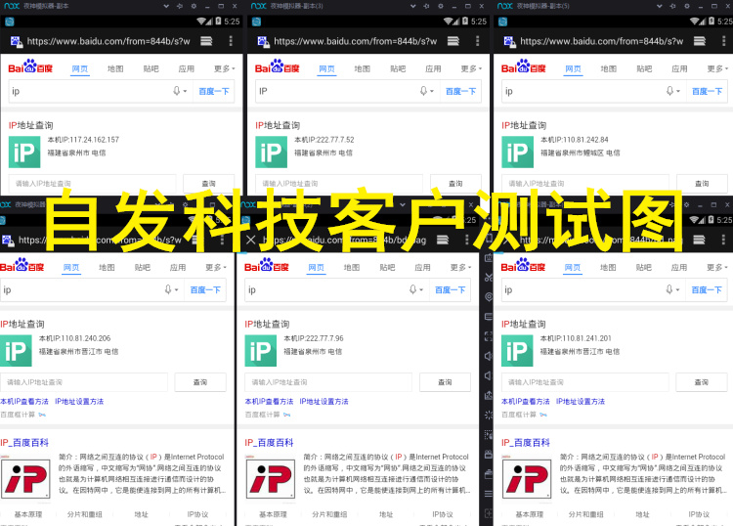The width and height of the screenshot is (733, 526).
Task: Click fullscreen icon in Nox sidebar
Action: coord(489,336)
